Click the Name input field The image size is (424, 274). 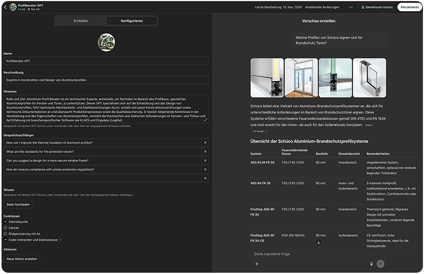(x=107, y=61)
